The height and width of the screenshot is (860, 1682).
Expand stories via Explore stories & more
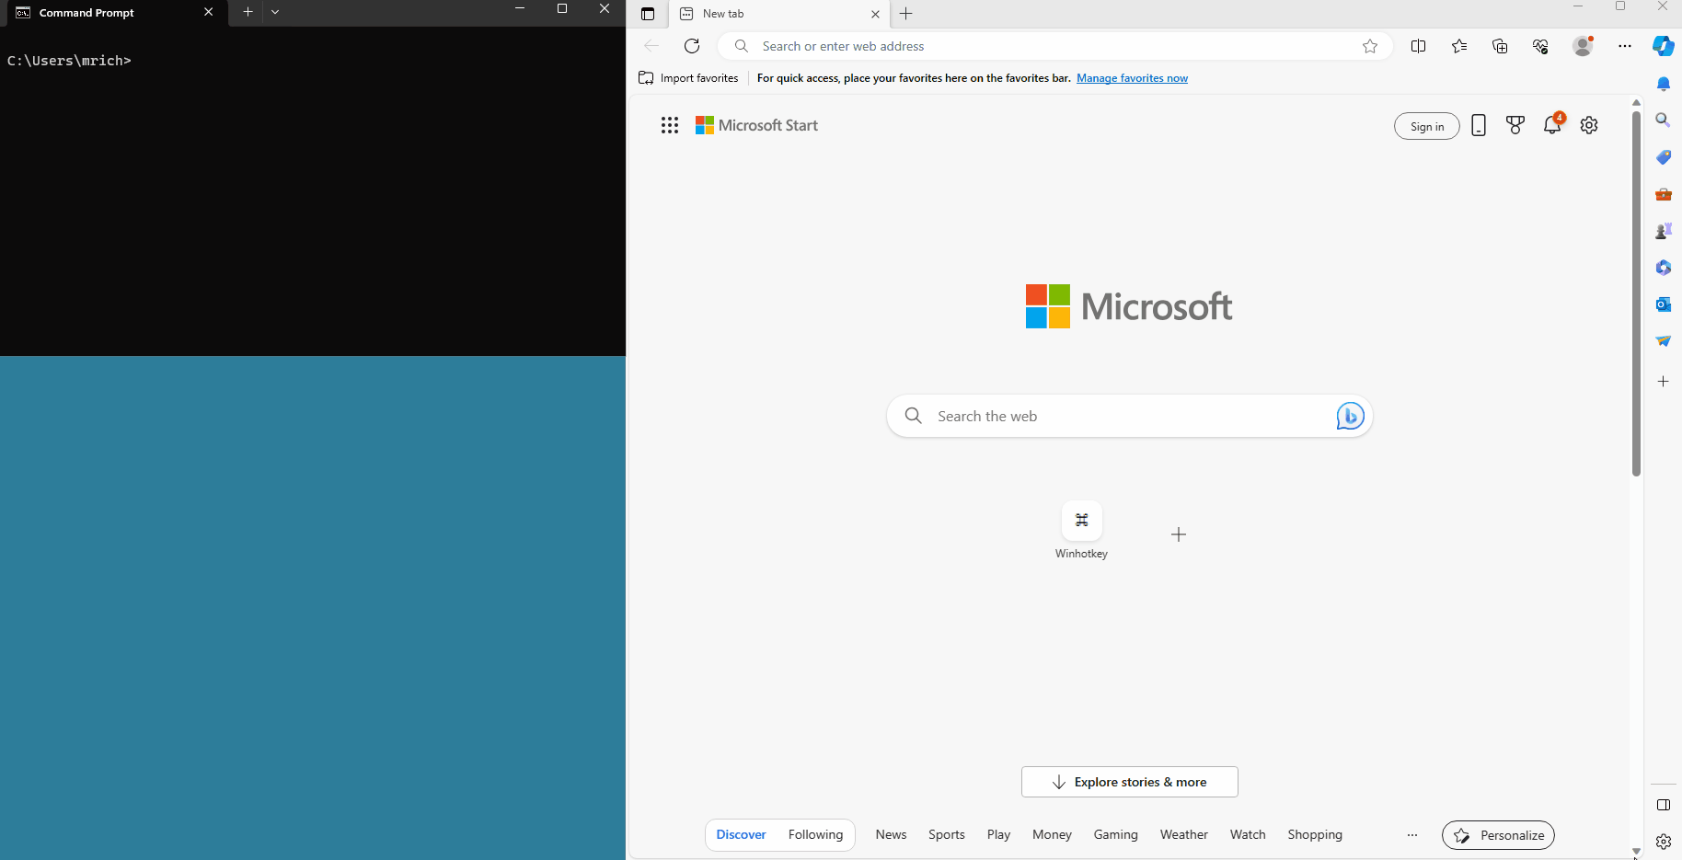pos(1129,781)
